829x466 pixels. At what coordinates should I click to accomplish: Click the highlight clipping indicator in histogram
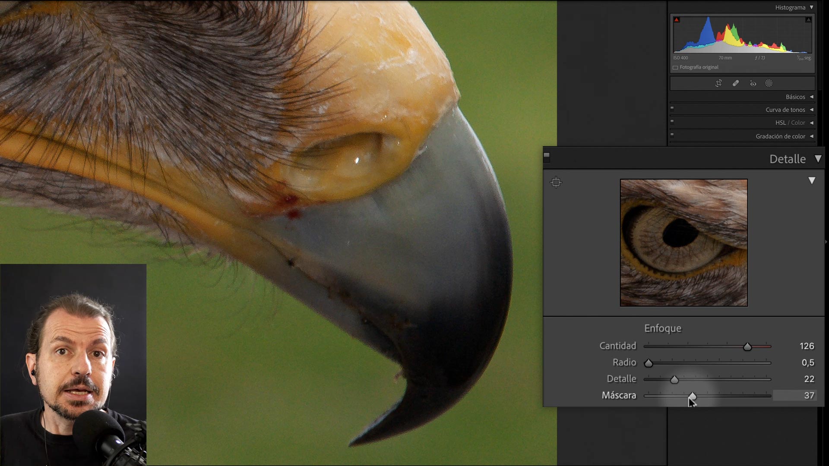(x=808, y=20)
